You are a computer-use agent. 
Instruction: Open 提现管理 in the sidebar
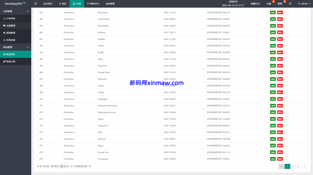click(16, 33)
